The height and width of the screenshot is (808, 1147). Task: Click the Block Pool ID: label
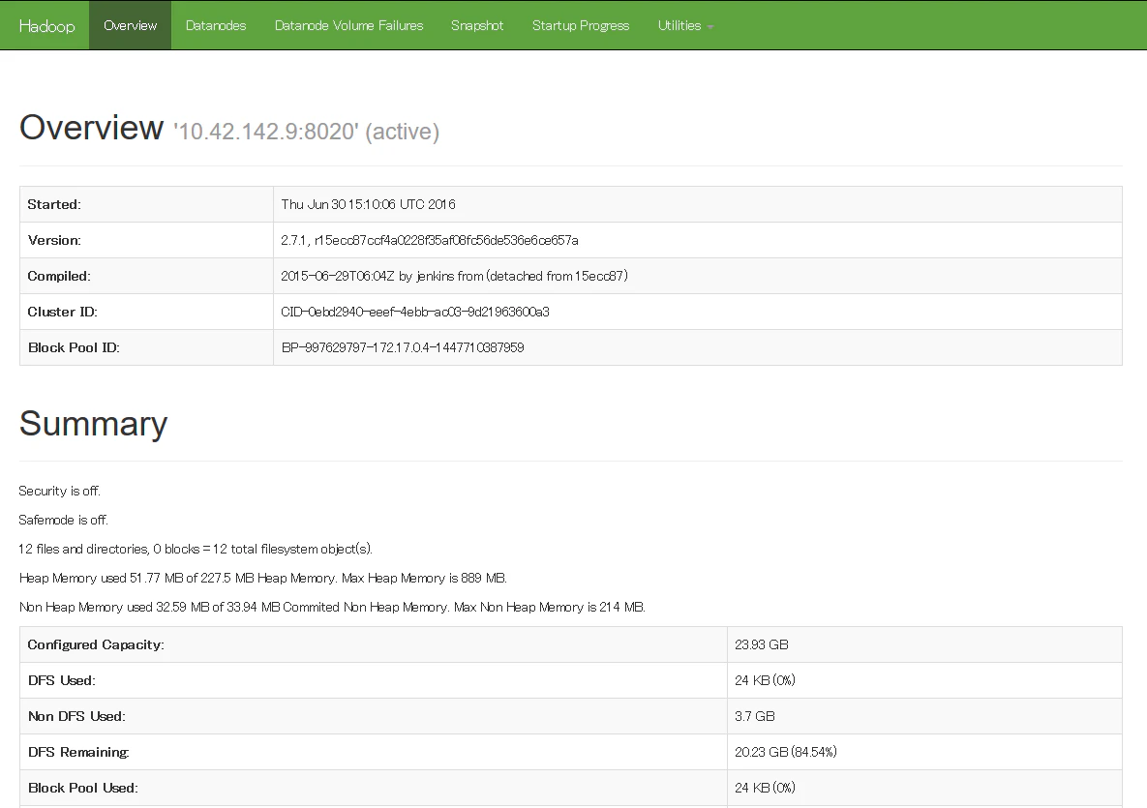tap(74, 348)
